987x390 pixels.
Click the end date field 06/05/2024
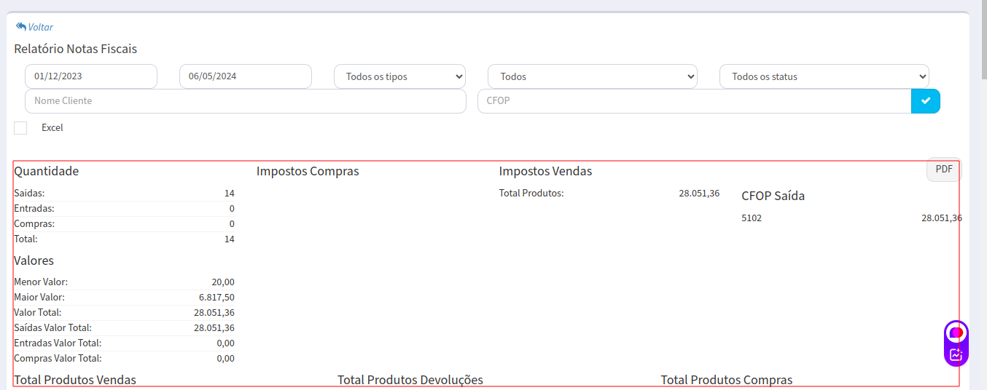coord(245,76)
